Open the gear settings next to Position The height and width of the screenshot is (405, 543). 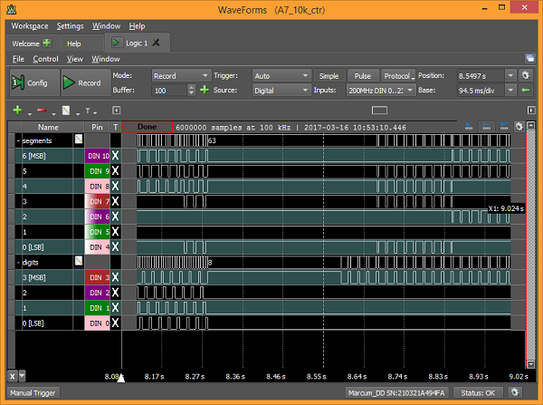pos(525,75)
